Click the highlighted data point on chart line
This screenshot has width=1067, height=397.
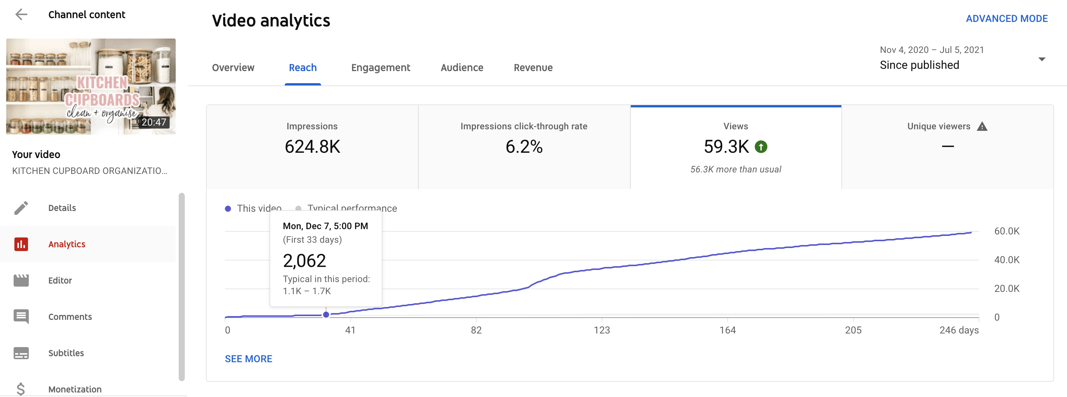[326, 315]
